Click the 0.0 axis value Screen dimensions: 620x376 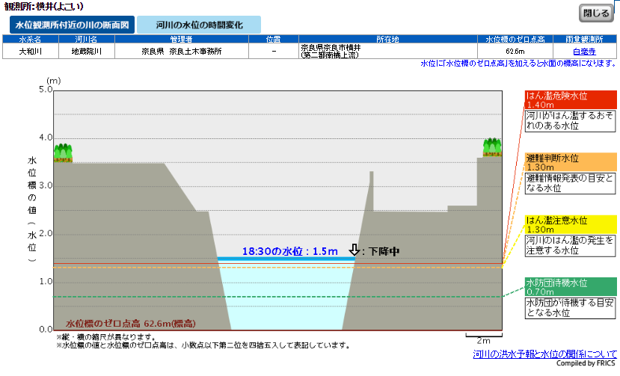click(x=46, y=330)
